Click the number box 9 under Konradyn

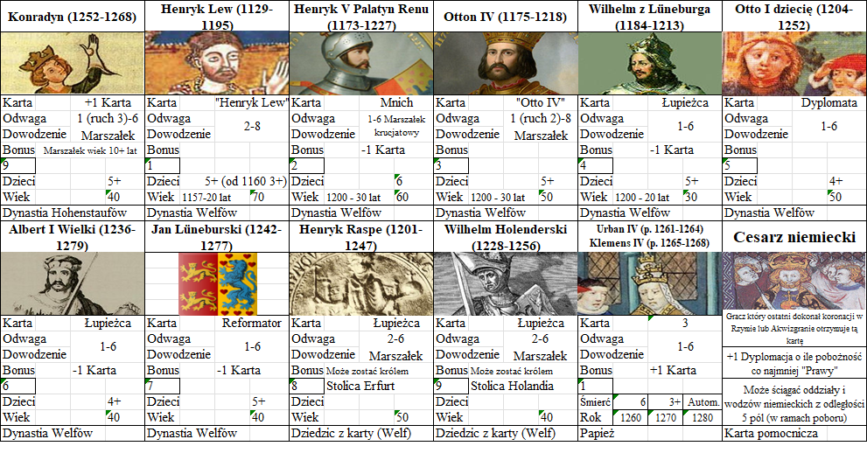[18, 165]
